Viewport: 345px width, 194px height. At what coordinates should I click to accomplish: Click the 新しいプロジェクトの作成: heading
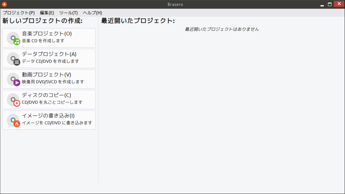coord(42,21)
